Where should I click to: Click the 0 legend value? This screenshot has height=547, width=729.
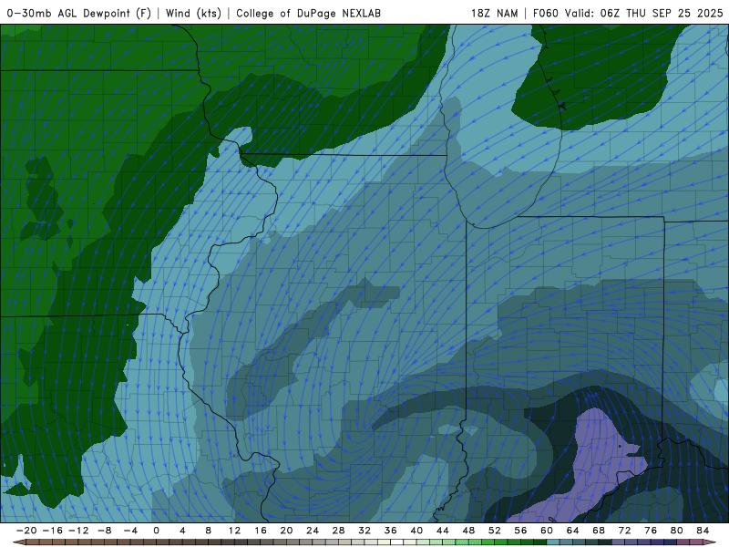tap(156, 531)
